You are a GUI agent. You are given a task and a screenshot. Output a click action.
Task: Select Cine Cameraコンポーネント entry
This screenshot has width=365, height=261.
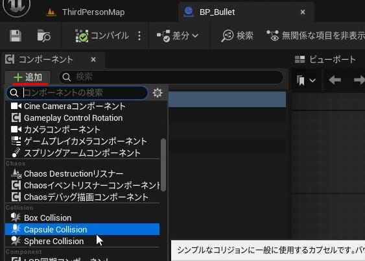point(82,106)
